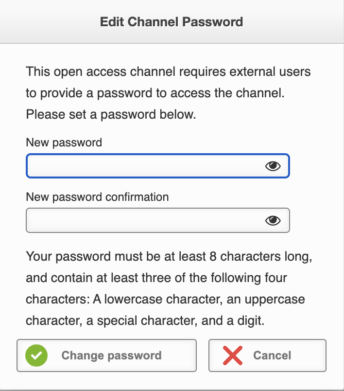Click the 'Change password' button text
This screenshot has height=391, width=344.
pos(112,355)
